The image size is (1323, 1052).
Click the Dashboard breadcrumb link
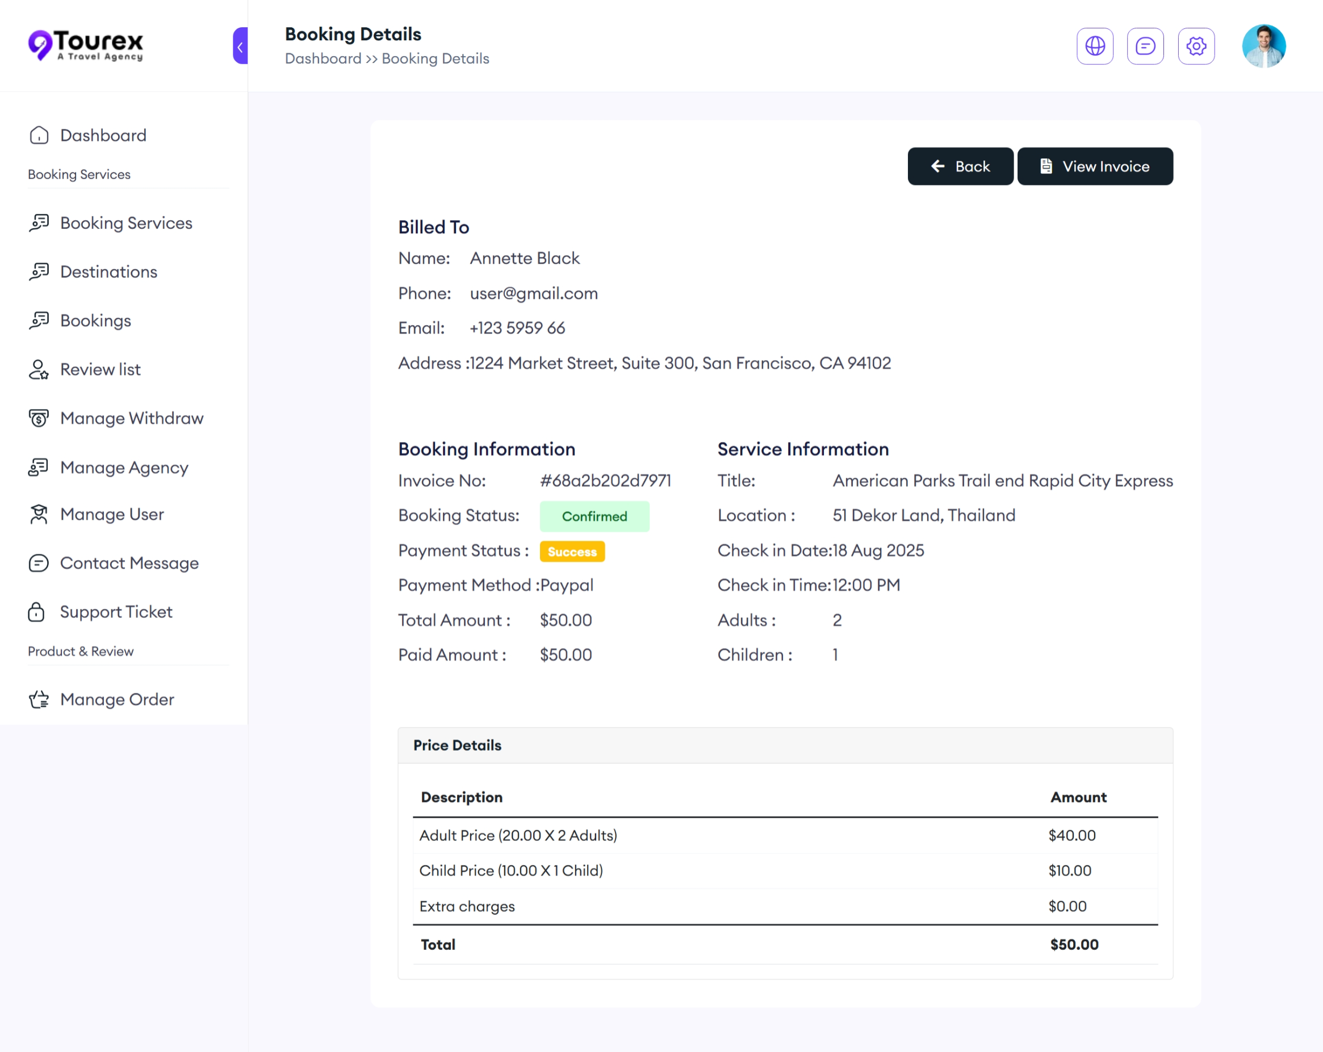click(323, 59)
